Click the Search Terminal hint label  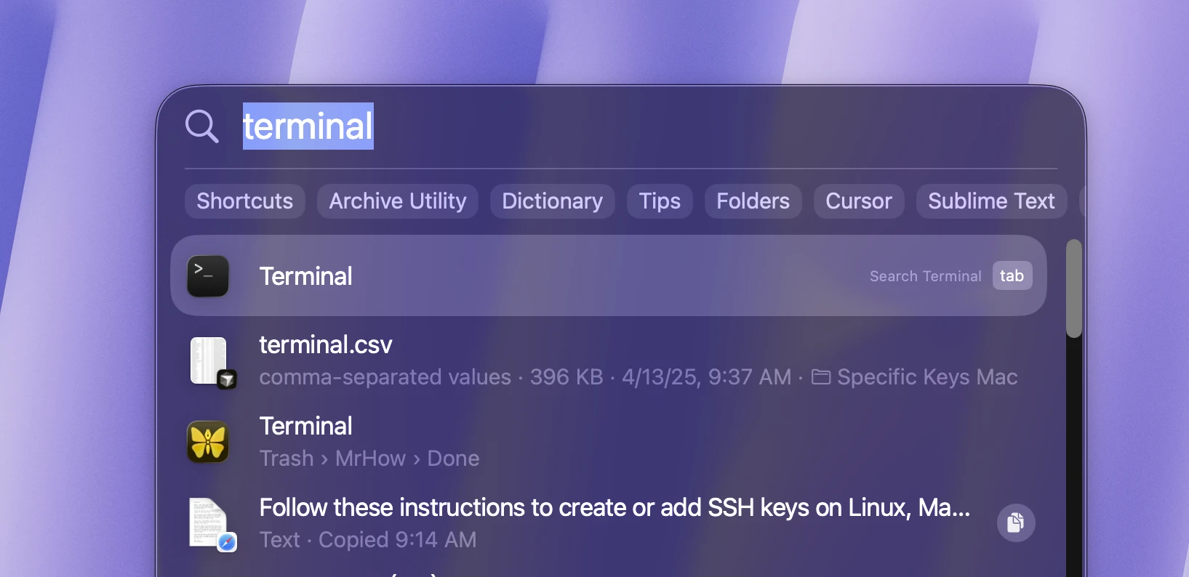pos(926,276)
